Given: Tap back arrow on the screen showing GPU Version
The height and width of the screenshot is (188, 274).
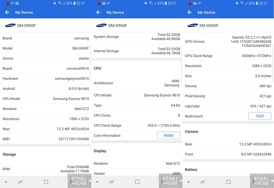Looking at the screenshot, I should 189,12.
